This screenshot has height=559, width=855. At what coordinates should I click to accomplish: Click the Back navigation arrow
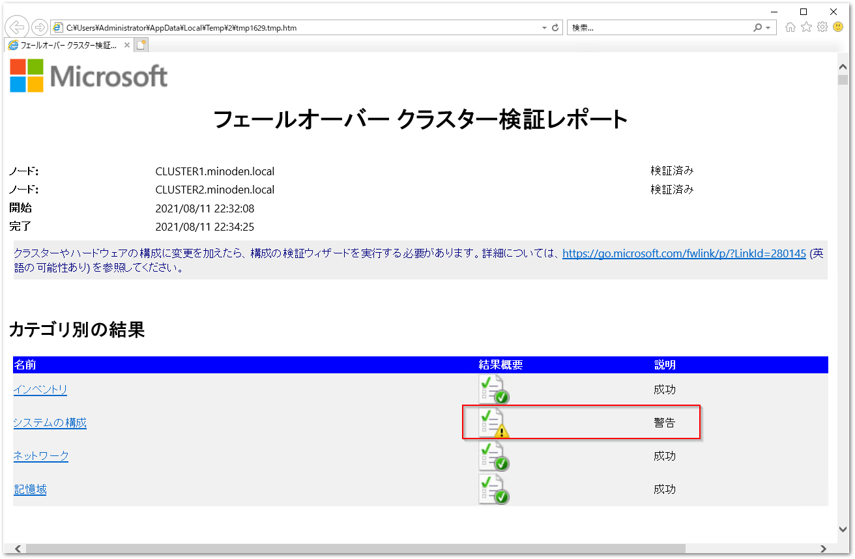[x=16, y=27]
